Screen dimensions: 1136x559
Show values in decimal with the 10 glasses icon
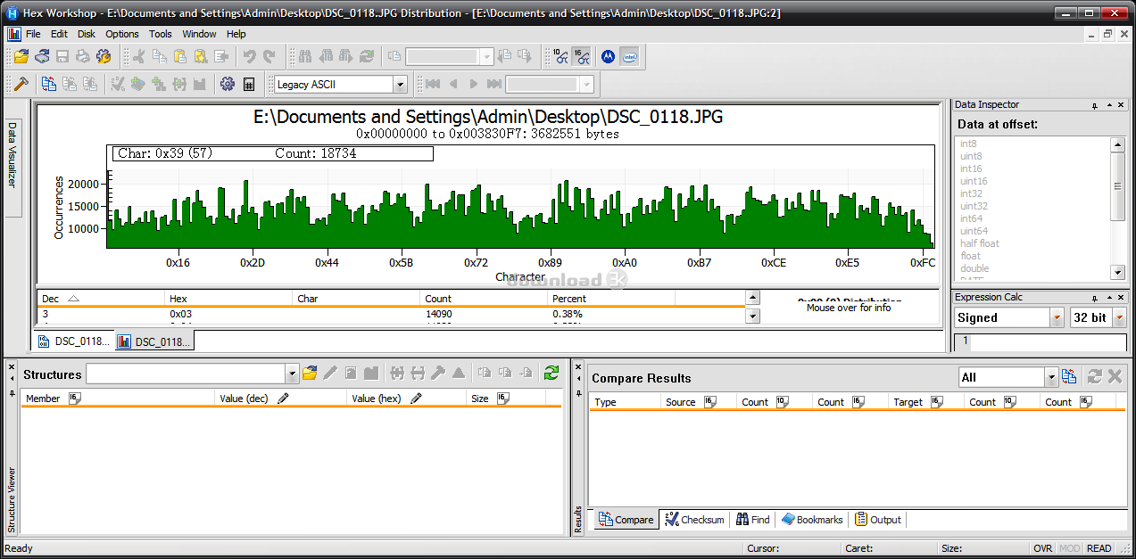click(x=560, y=56)
